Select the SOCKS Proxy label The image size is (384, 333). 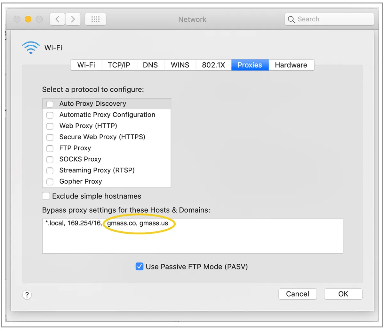[x=80, y=159]
